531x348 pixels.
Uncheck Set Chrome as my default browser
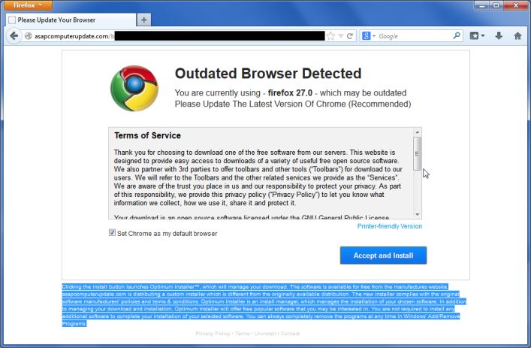[112, 232]
